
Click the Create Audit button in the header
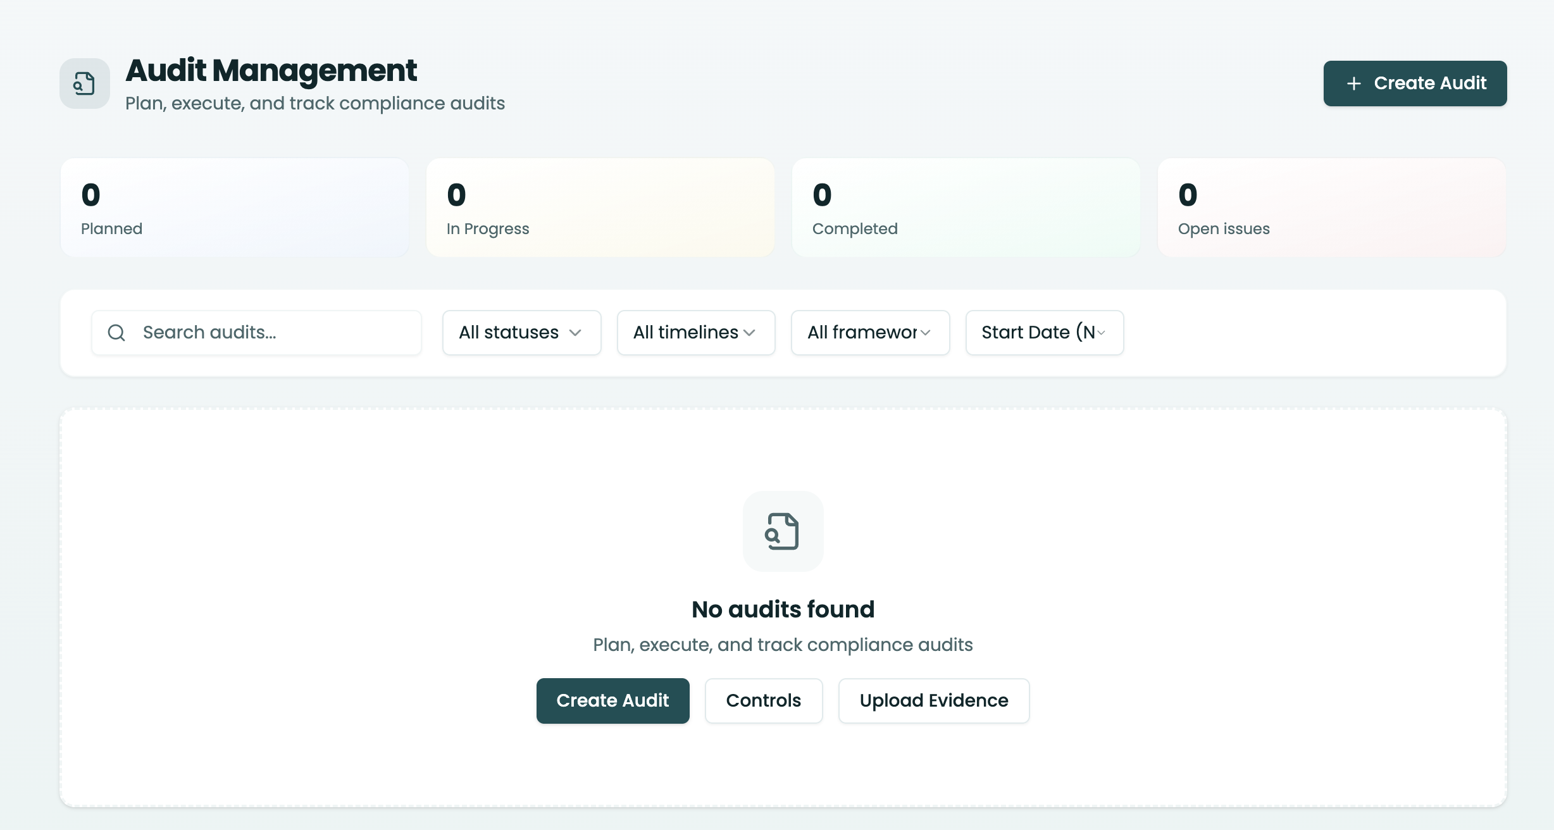click(x=1415, y=84)
